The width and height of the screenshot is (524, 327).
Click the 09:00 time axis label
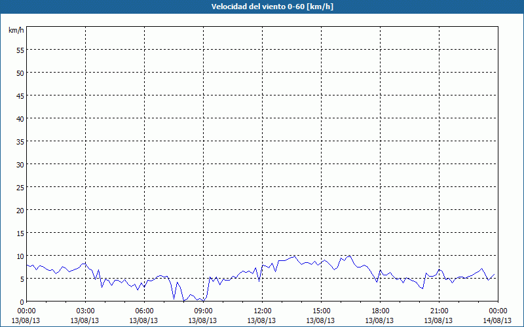pos(203,311)
